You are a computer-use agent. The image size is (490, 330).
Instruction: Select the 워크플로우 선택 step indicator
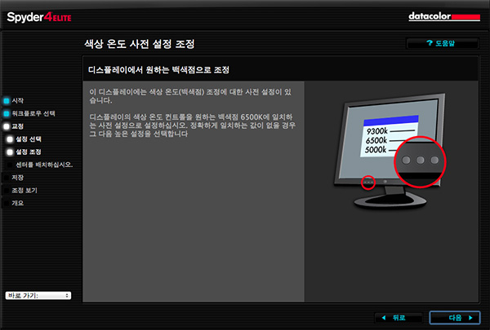click(x=6, y=113)
